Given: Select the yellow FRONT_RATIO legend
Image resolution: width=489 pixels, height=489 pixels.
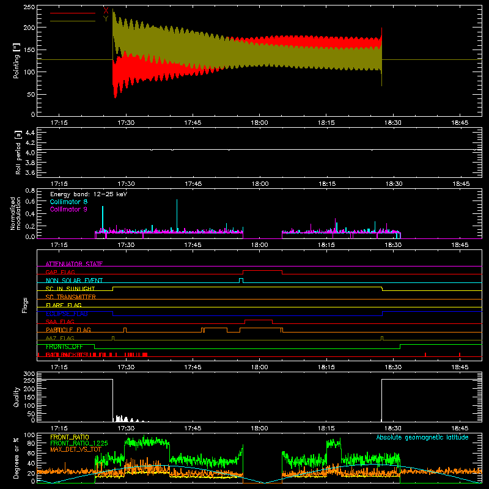Looking at the screenshot, I should tap(70, 437).
